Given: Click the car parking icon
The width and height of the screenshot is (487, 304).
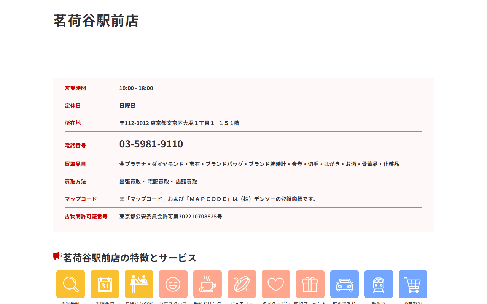Looking at the screenshot, I should (344, 284).
